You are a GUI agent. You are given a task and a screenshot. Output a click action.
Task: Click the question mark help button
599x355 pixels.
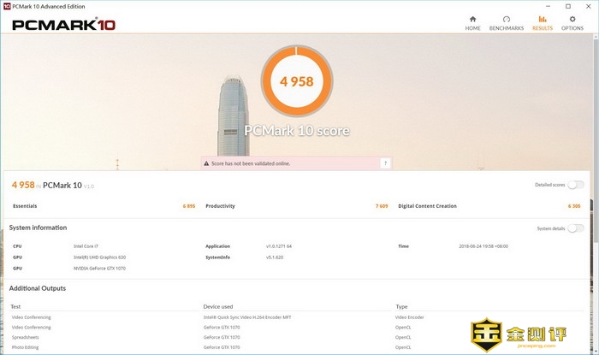(x=387, y=163)
